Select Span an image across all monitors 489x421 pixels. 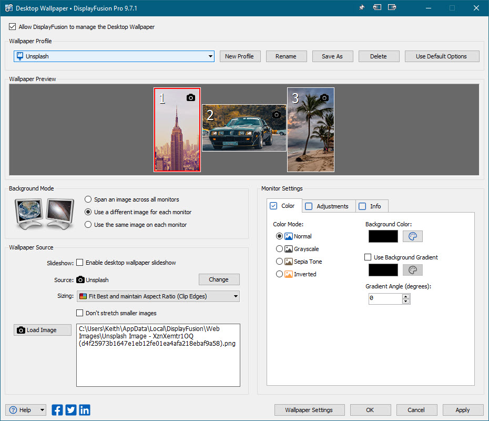pyautogui.click(x=88, y=199)
